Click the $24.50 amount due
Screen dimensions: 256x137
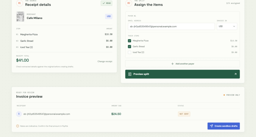coord(116,114)
